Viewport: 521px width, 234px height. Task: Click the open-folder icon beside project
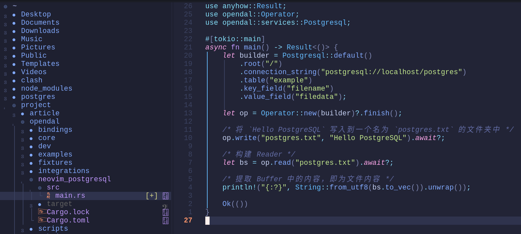pyautogui.click(x=14, y=105)
